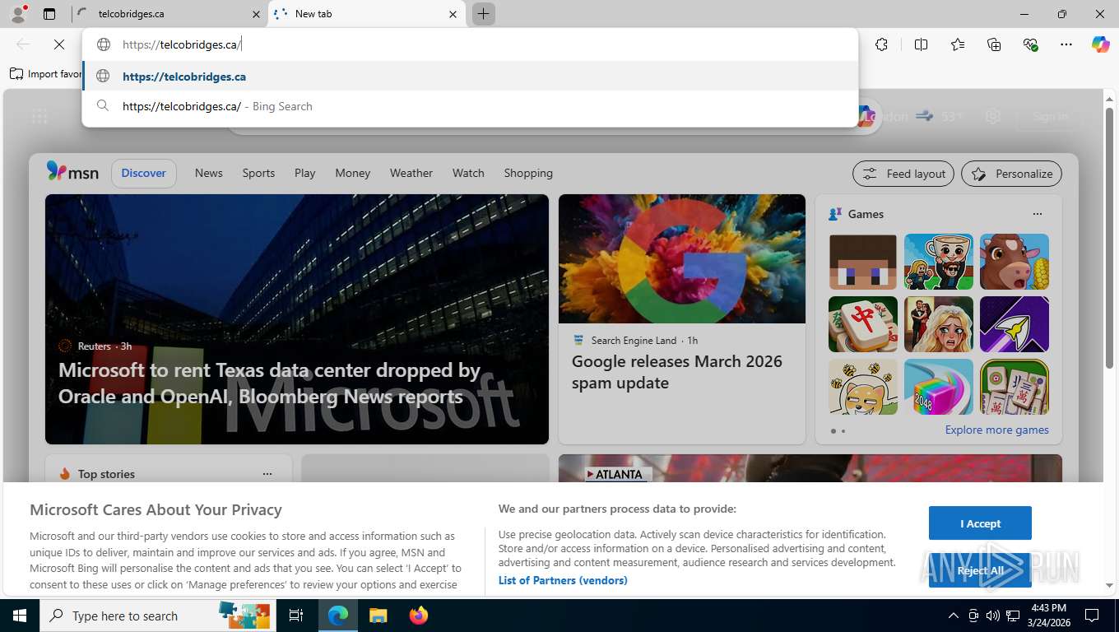Launch the purple rocket arrow game
The image size is (1119, 632).
click(x=1015, y=324)
